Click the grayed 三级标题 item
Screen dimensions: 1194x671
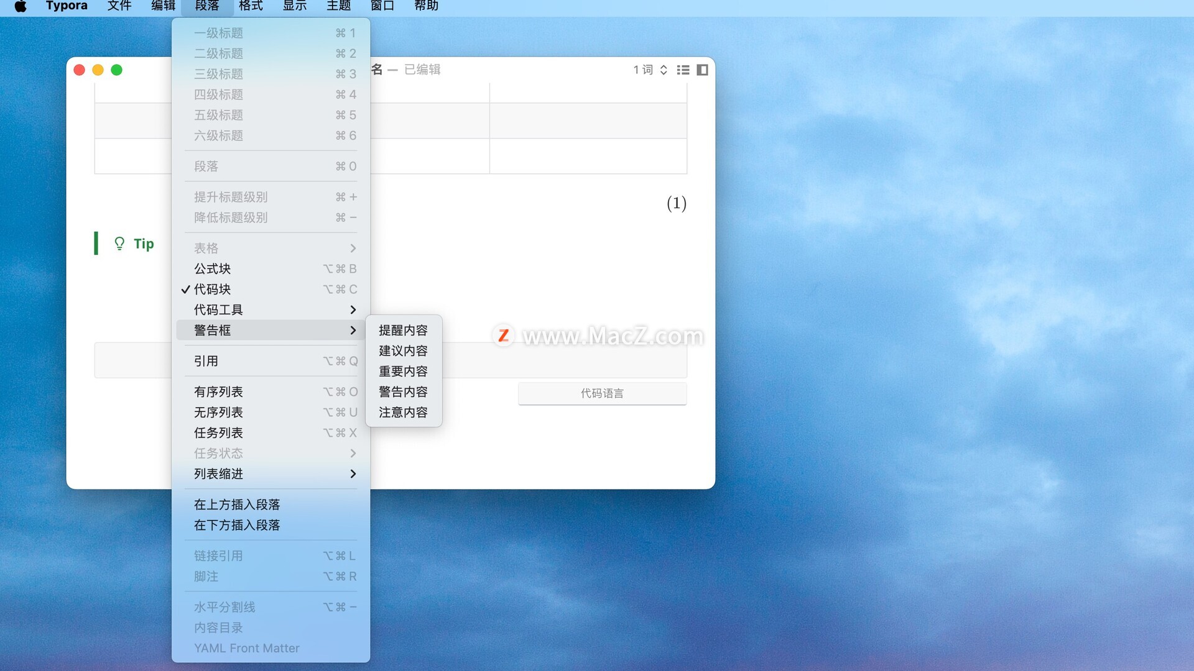tap(271, 74)
